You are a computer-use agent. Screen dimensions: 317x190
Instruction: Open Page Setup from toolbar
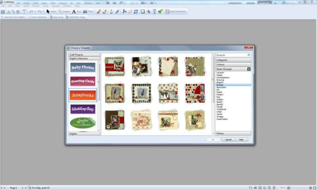coord(57,17)
